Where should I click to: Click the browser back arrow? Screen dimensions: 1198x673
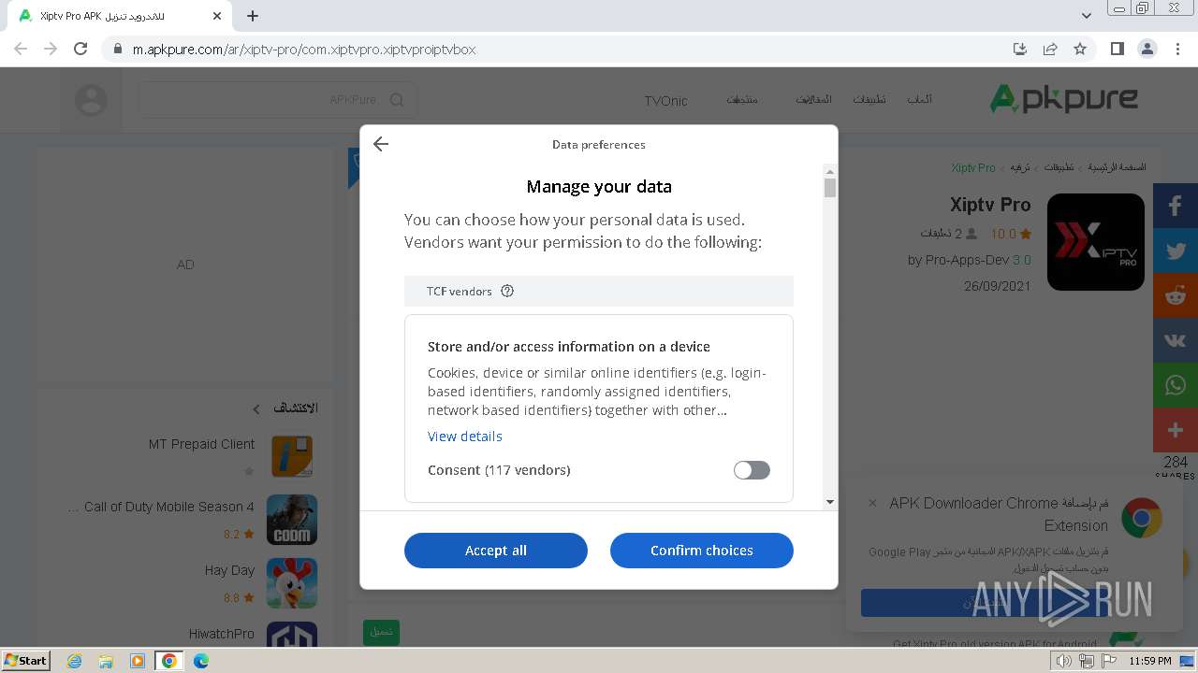click(21, 49)
